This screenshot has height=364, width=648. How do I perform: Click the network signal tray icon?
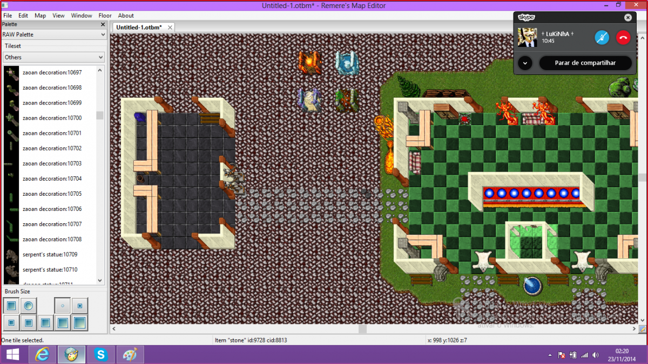(584, 355)
